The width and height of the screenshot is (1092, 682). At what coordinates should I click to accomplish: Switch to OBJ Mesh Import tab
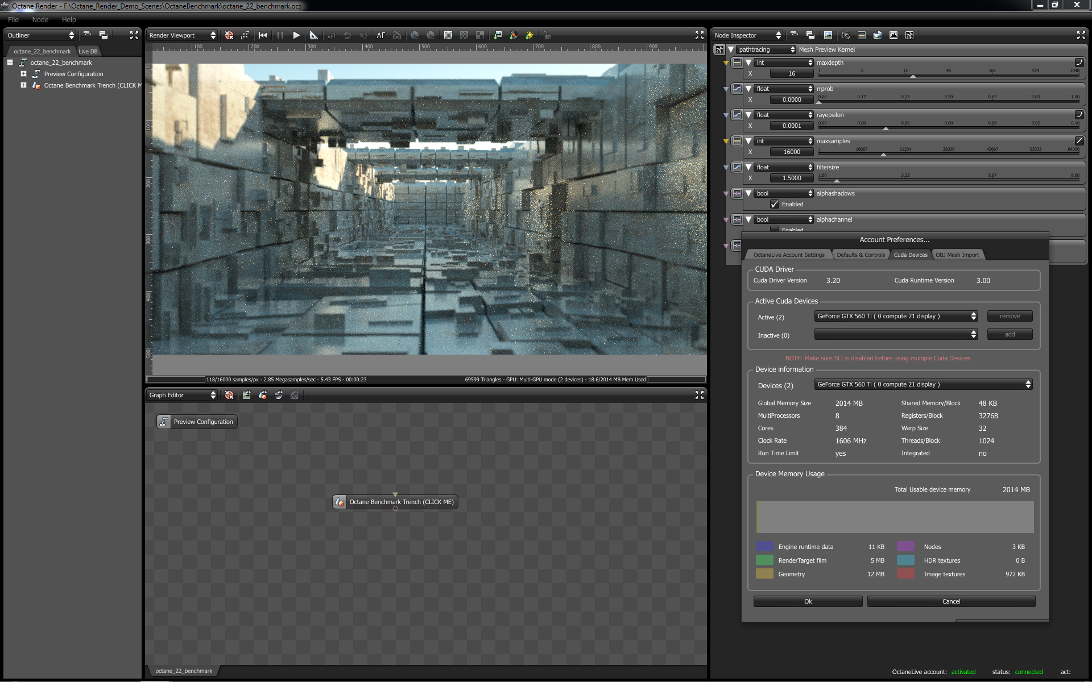[957, 255]
